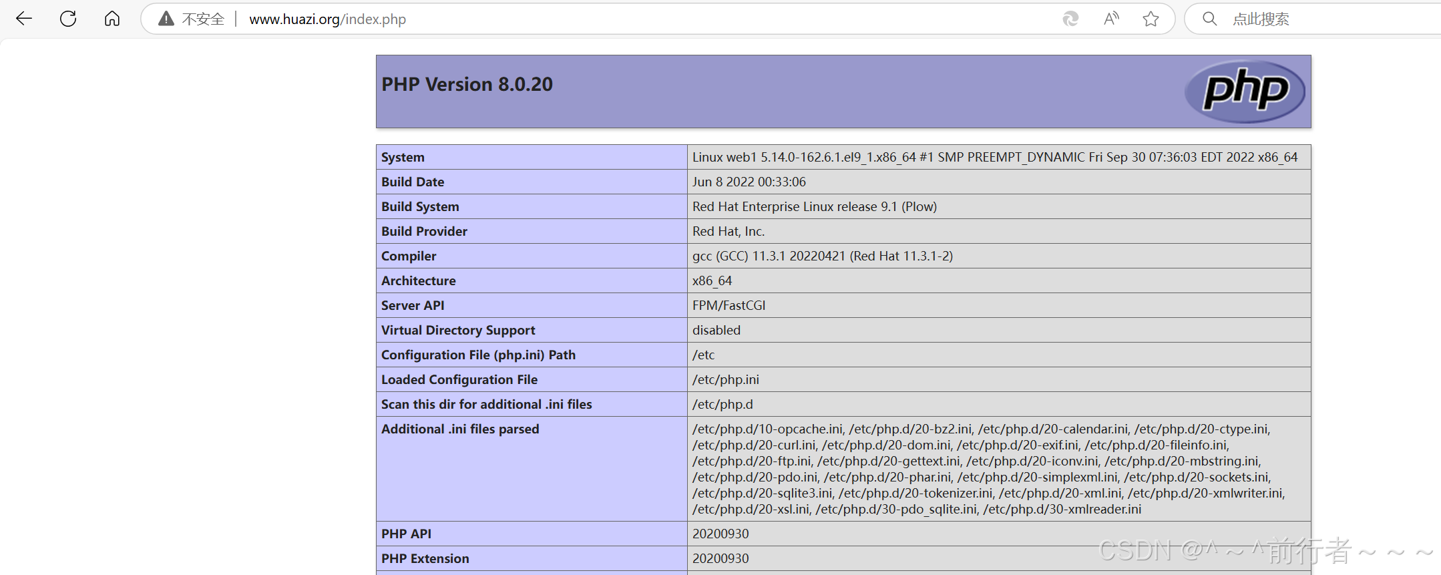Click the Build Provider label

click(424, 231)
